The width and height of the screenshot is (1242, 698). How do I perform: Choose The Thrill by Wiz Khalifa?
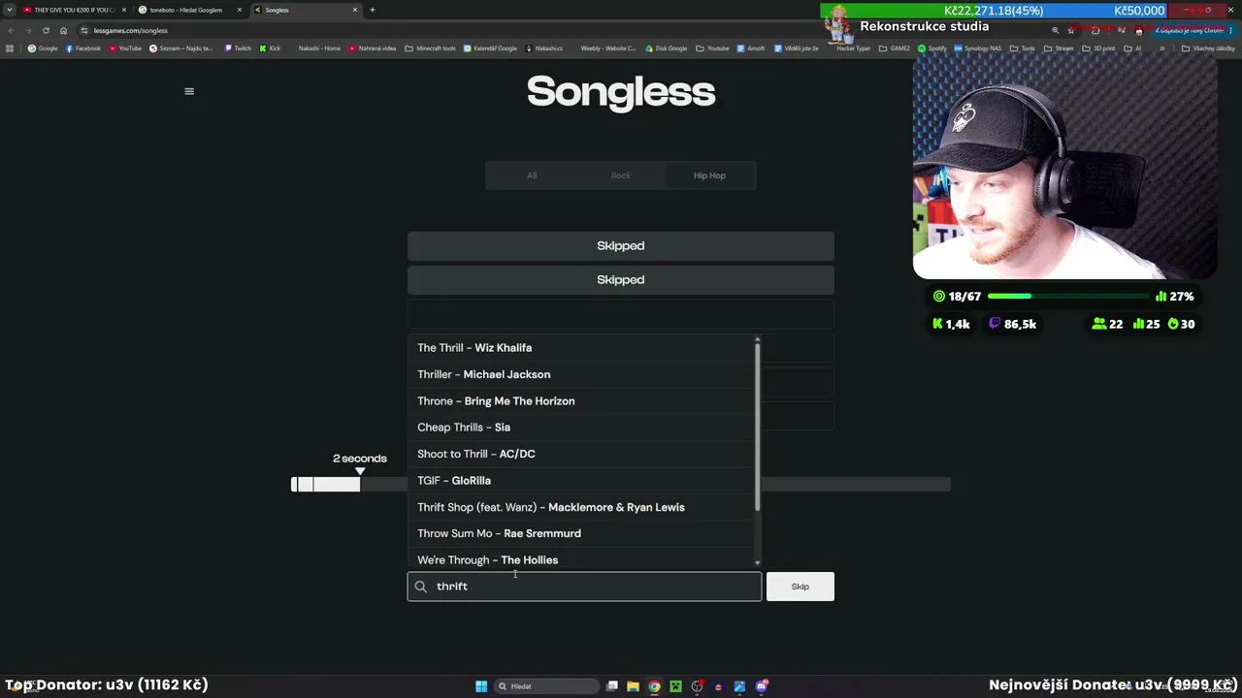click(580, 348)
